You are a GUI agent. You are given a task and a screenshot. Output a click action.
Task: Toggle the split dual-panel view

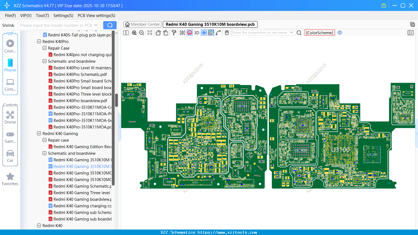pos(126,33)
